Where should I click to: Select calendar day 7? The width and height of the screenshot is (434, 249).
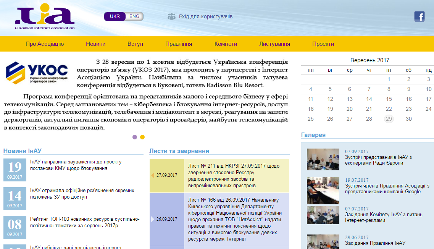[x=369, y=89]
